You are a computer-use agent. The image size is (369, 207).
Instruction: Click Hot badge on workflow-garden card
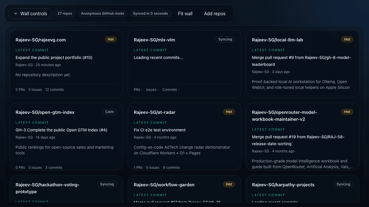pyautogui.click(x=229, y=184)
